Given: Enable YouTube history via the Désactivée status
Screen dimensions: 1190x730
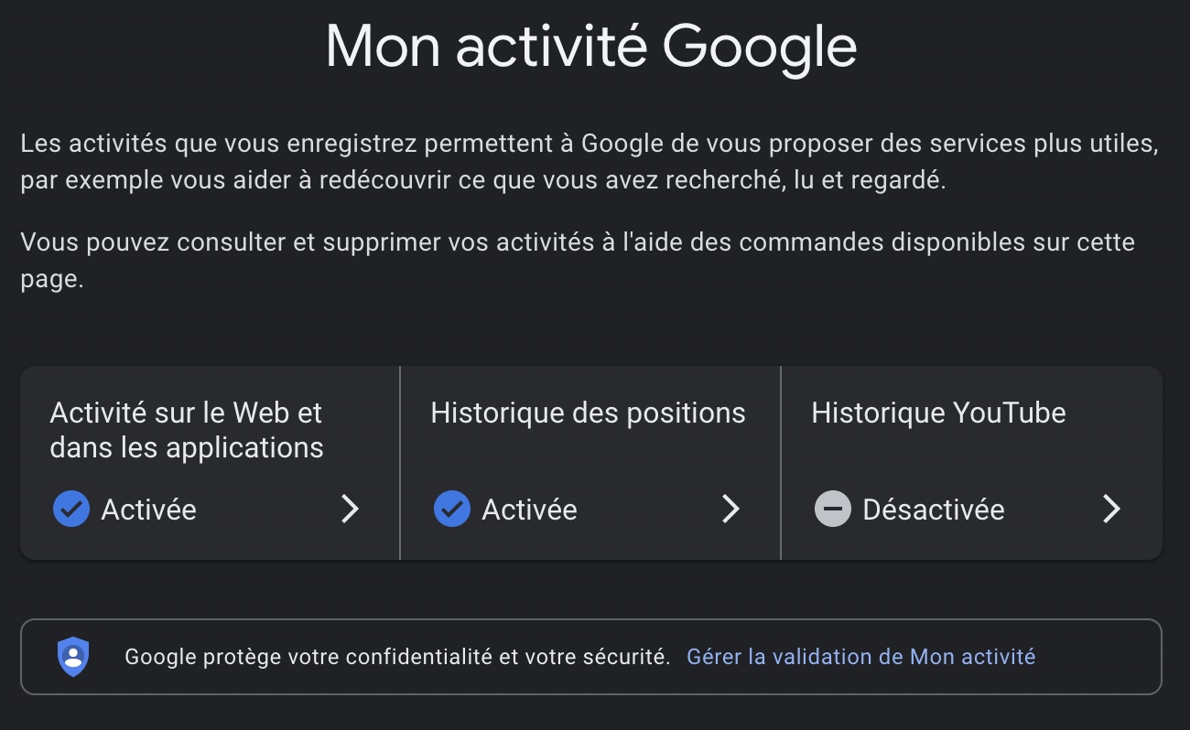Looking at the screenshot, I should pyautogui.click(x=933, y=510).
